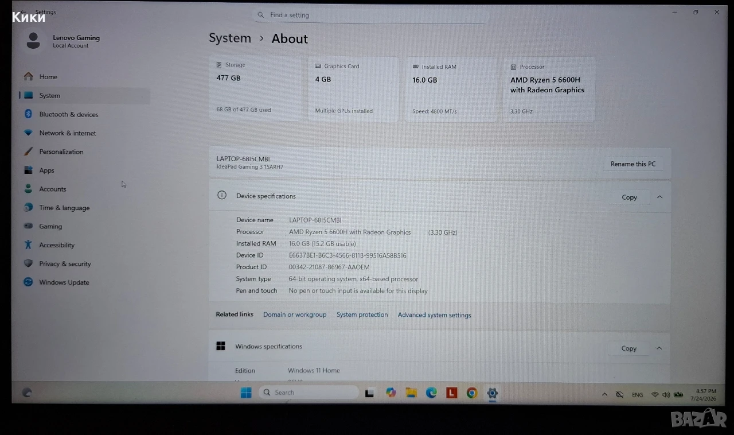Open the Domain or workgroup link
This screenshot has height=435, width=734.
click(x=295, y=314)
